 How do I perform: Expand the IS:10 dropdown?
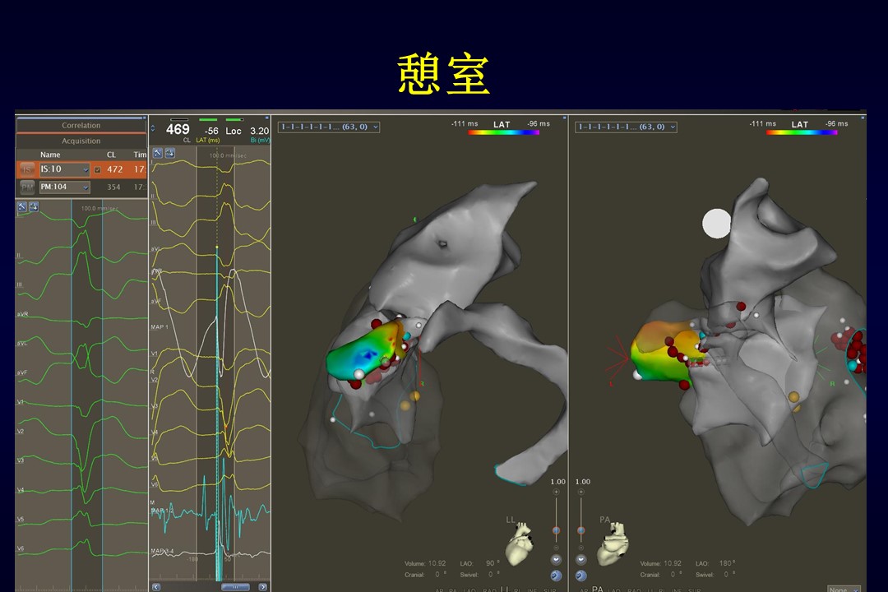[65, 169]
